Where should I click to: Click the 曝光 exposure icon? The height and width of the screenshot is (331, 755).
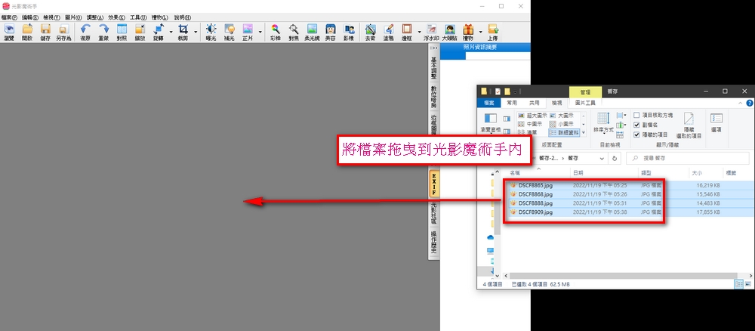211,32
